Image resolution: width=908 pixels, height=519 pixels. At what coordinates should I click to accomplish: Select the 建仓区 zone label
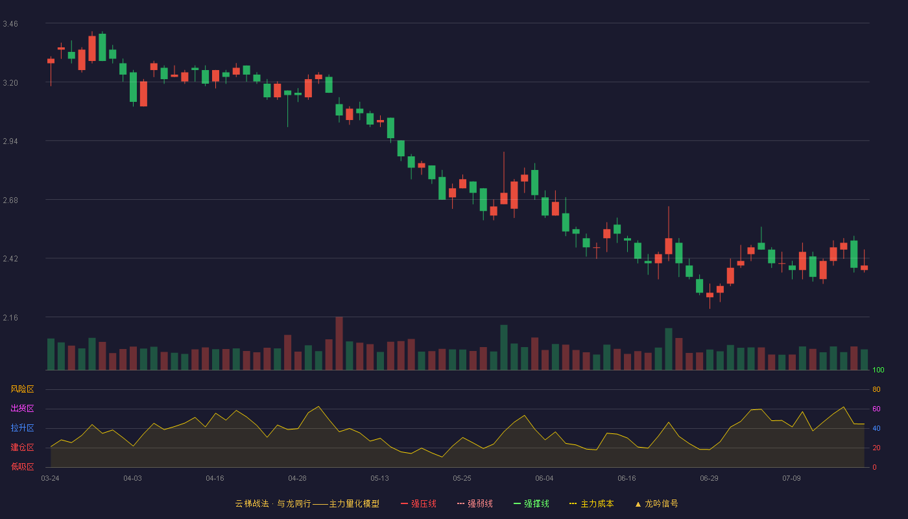tap(22, 448)
